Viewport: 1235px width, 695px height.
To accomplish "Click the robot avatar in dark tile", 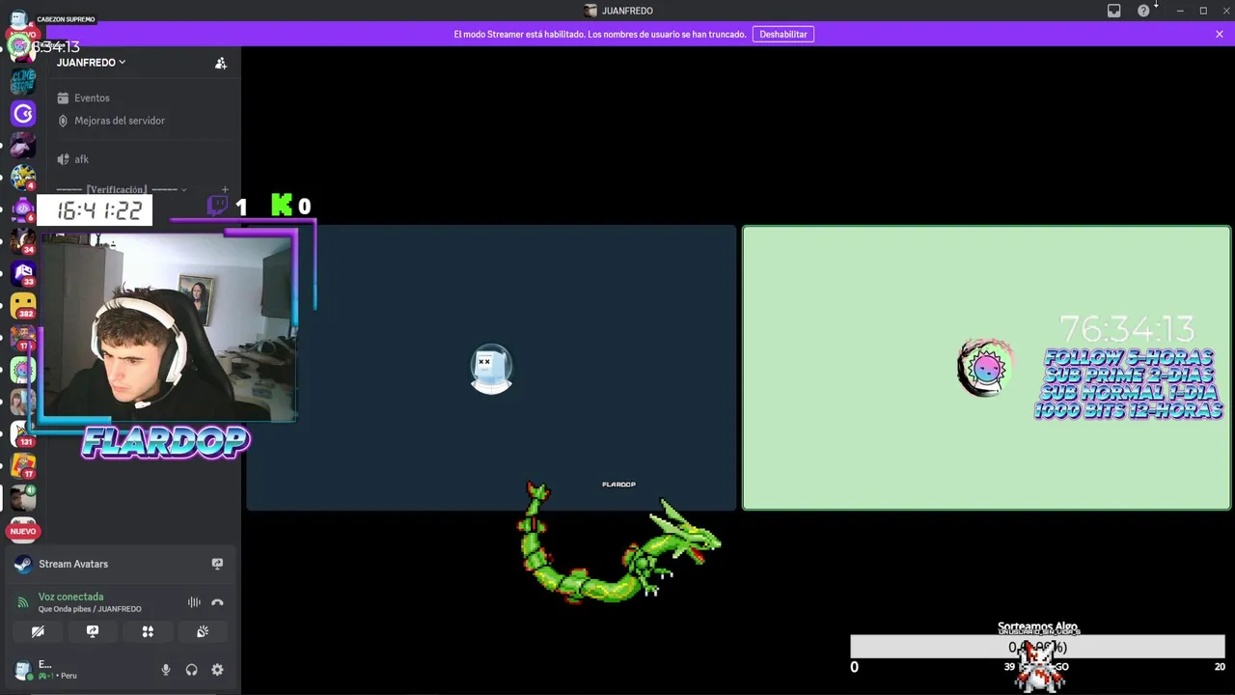I will click(x=491, y=368).
